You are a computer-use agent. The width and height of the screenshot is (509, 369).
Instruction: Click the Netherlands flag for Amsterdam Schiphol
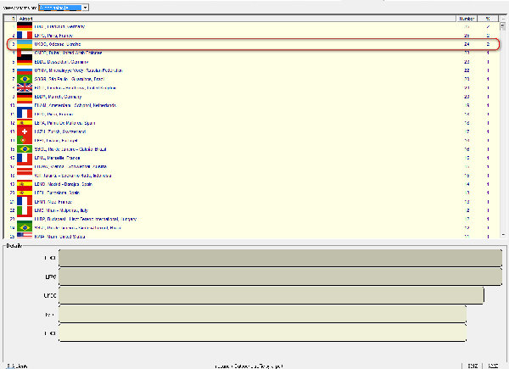click(x=25, y=105)
